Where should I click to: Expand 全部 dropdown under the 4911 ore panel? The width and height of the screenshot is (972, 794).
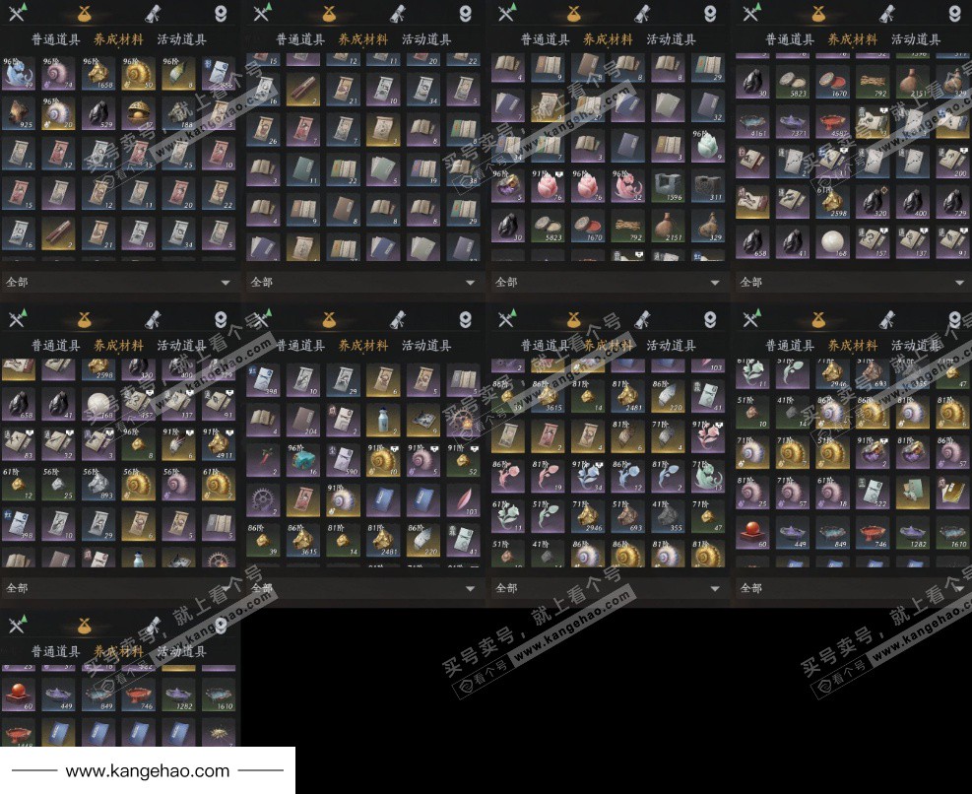pyautogui.click(x=226, y=588)
